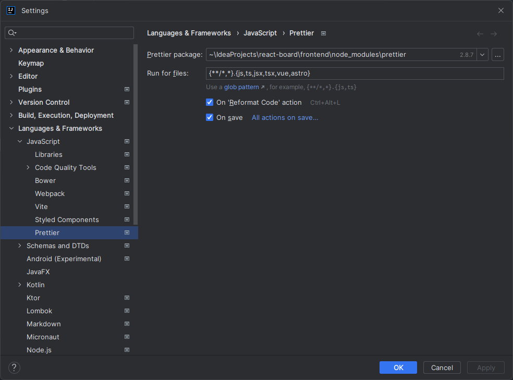Focus the settings search field
Screen dimensions: 513x380
[69, 33]
